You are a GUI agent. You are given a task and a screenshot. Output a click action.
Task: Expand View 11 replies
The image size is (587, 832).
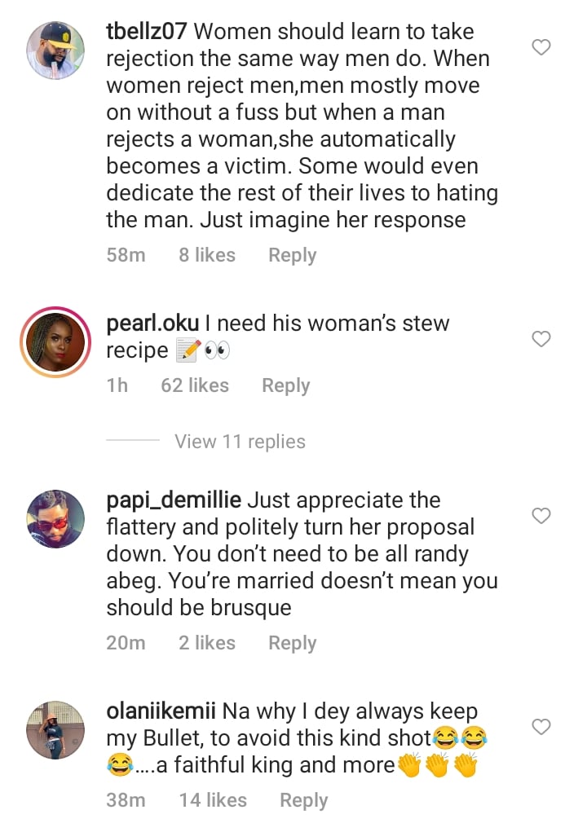(240, 442)
